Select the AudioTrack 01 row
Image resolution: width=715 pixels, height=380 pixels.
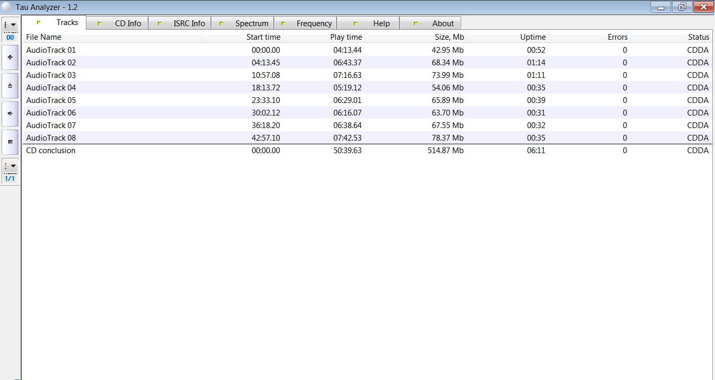point(51,50)
